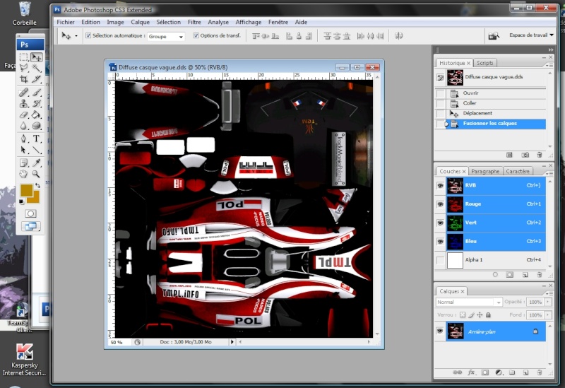Select the Slice tool
This screenshot has width=565, height=388.
(x=37, y=79)
